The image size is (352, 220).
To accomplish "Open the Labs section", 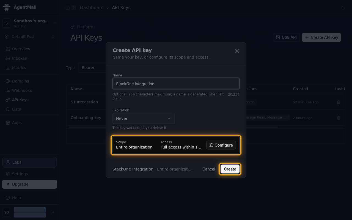I will pos(29,162).
